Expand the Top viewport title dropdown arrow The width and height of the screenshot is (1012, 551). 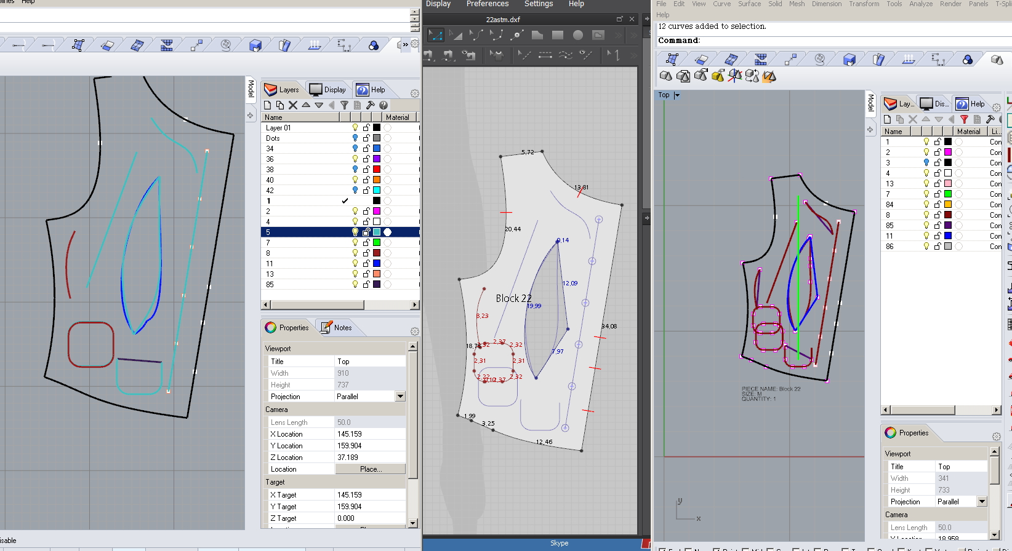[x=677, y=95]
